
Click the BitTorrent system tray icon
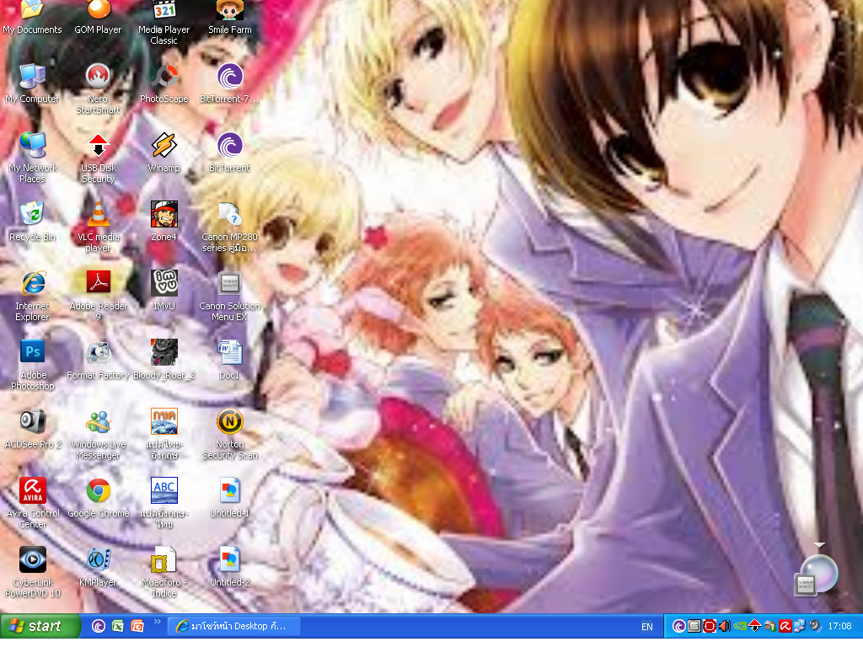(678, 626)
